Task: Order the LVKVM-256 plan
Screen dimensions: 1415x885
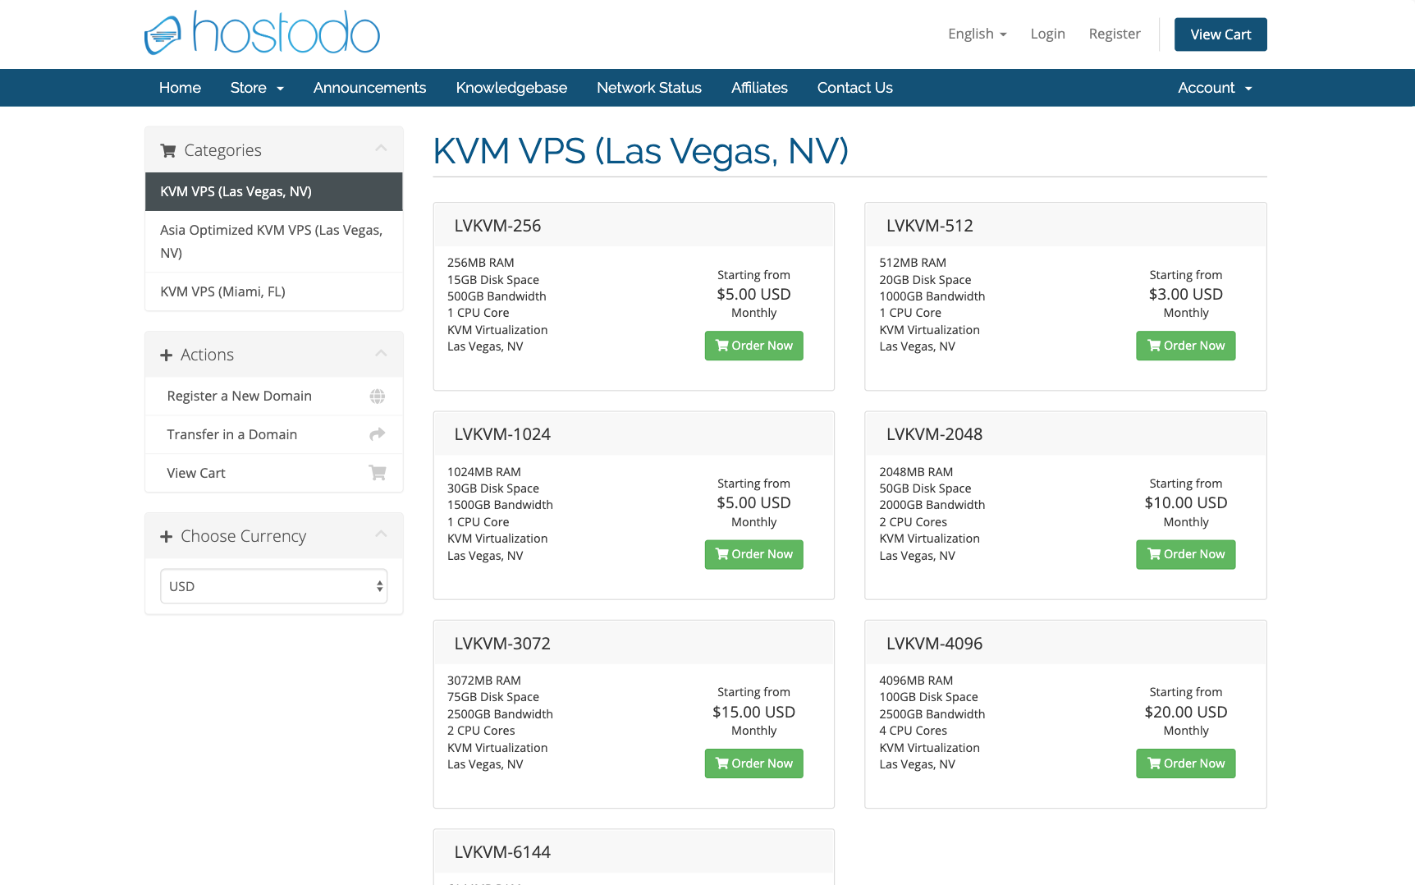Action: (753, 346)
